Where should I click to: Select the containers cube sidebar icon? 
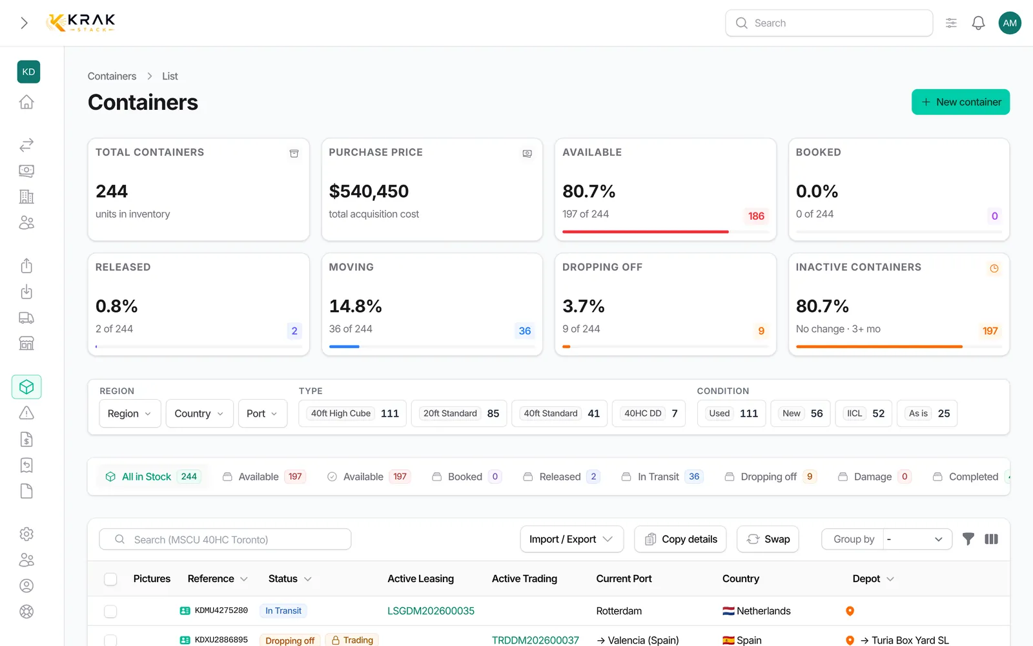coord(26,387)
